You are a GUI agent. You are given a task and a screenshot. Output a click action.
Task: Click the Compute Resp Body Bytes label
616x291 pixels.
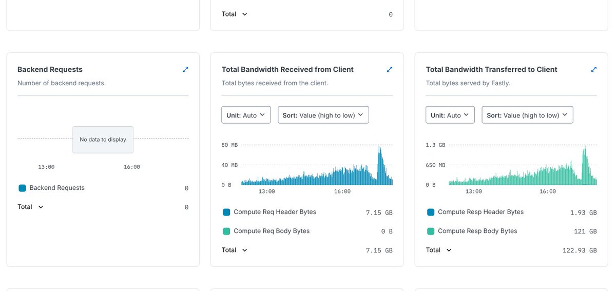[x=477, y=231]
